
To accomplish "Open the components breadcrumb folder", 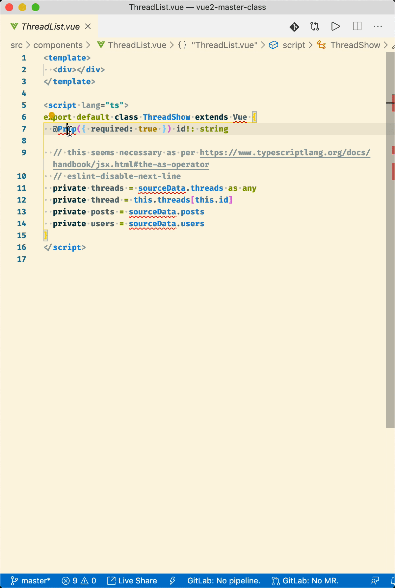I will click(58, 45).
